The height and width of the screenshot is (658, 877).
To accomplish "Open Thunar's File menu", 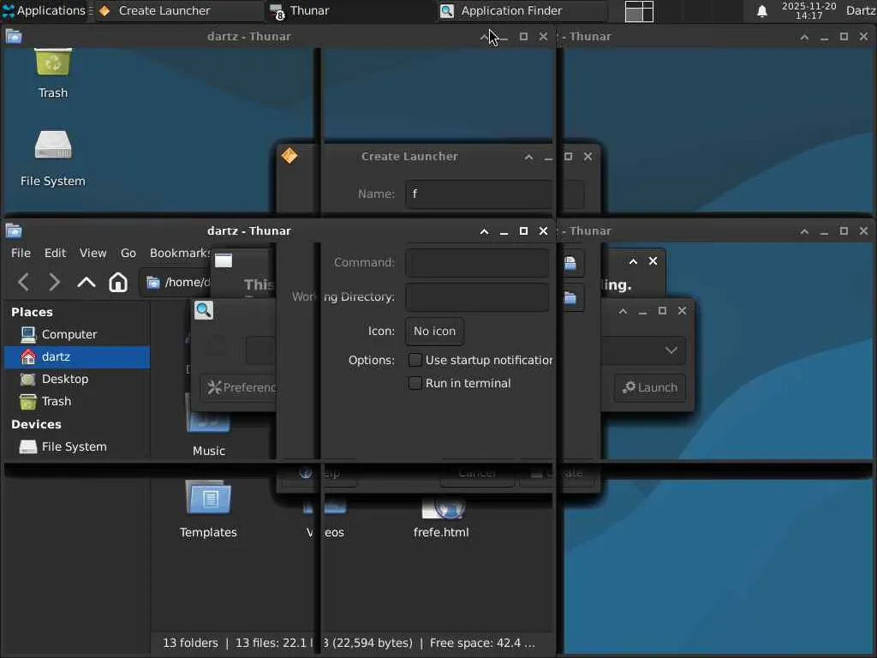I will coord(21,253).
